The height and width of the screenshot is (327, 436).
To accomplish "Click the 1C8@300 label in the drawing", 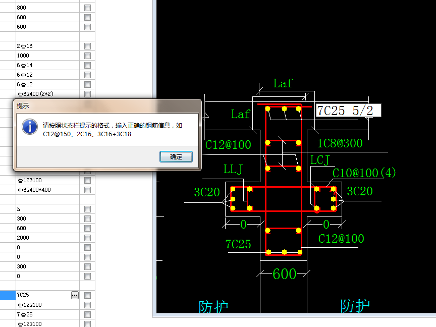I will 340,143.
